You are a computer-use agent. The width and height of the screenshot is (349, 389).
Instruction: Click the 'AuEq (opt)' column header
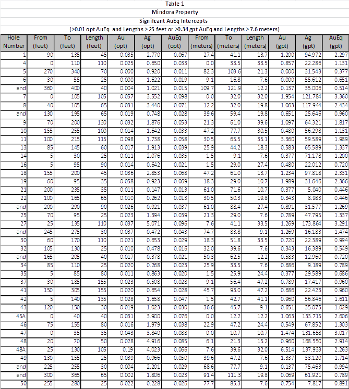pos(174,42)
